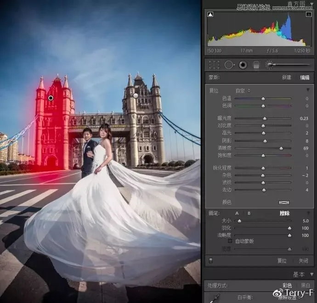Choose 黑白 black and white treatment
Screen dimensions: 317x303
coord(306,286)
